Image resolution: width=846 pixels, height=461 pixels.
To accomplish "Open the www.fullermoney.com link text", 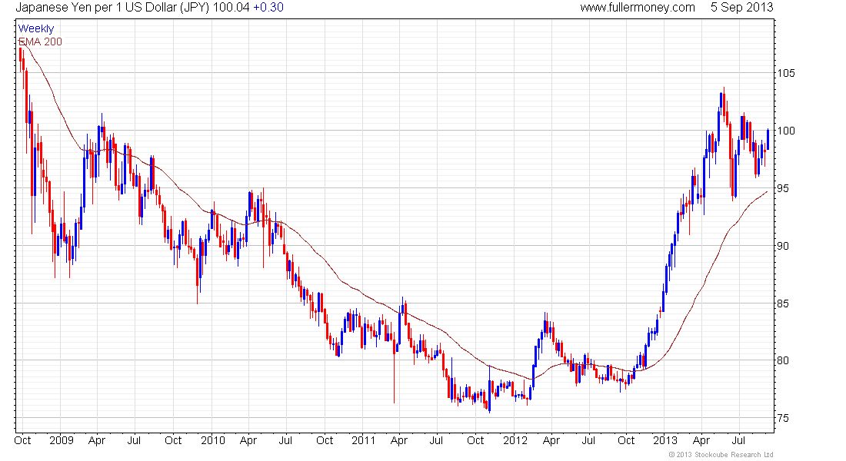I will (638, 8).
